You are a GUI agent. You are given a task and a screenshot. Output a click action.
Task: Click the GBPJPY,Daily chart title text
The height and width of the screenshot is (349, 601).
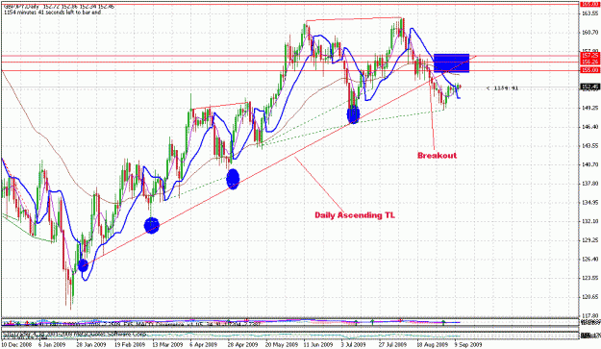pyautogui.click(x=21, y=7)
